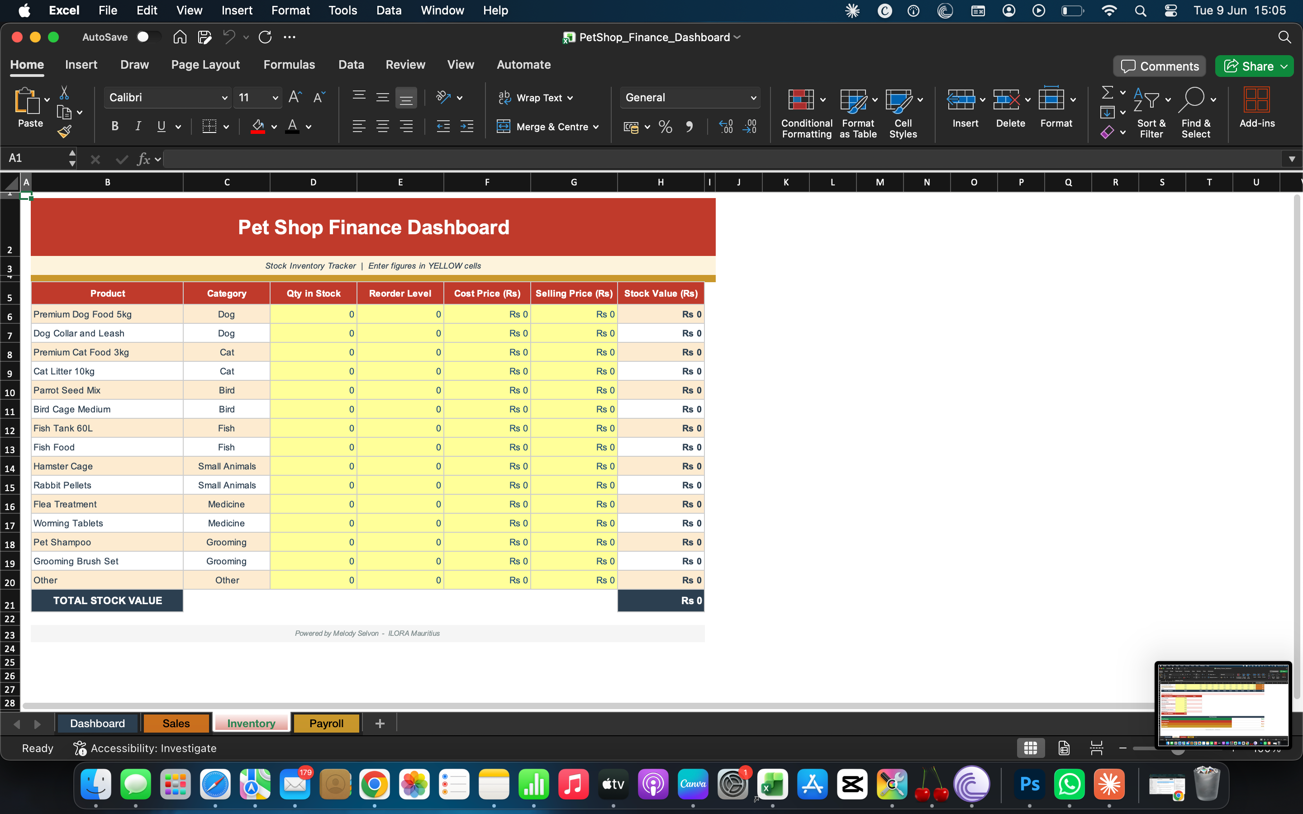Expand the formula bar
Screen dimensions: 1303x814
[x=1292, y=159]
